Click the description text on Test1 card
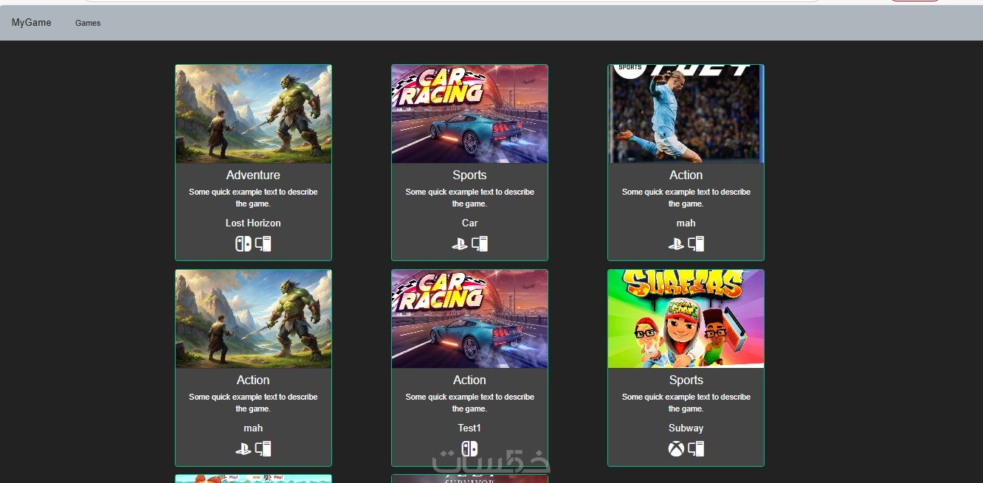Viewport: 983px width, 483px height. 469,403
